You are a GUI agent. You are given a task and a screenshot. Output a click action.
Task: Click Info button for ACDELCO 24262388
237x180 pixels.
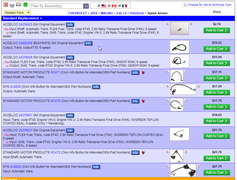coord(88,43)
